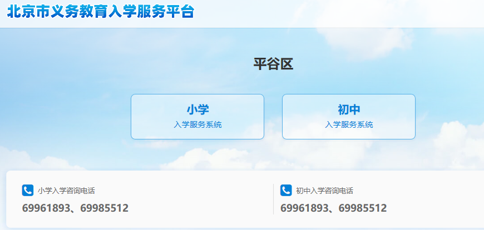The width and height of the screenshot is (484, 230).
Task: Click first number 69961893 under 初中 hotline
Action: click(x=304, y=208)
